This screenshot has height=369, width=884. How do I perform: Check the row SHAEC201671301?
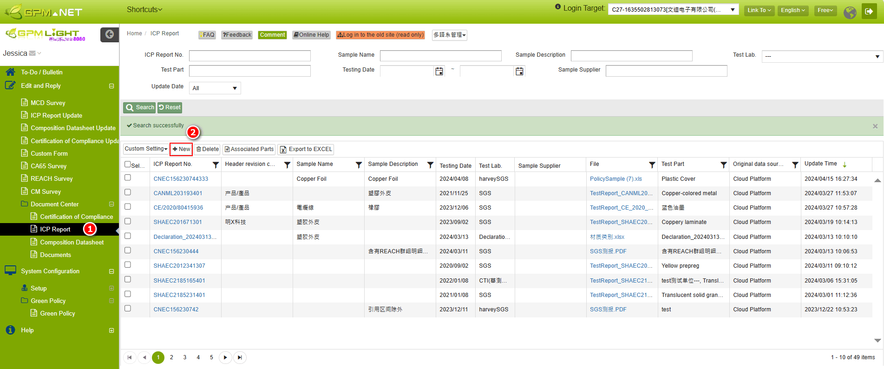(128, 221)
